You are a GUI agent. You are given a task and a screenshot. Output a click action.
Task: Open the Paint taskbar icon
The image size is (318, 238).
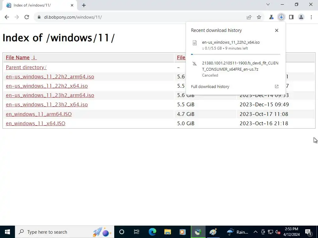pyautogui.click(x=213, y=232)
